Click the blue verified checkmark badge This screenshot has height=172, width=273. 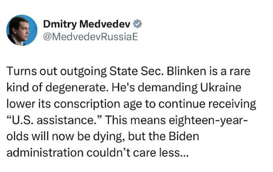[x=137, y=24]
